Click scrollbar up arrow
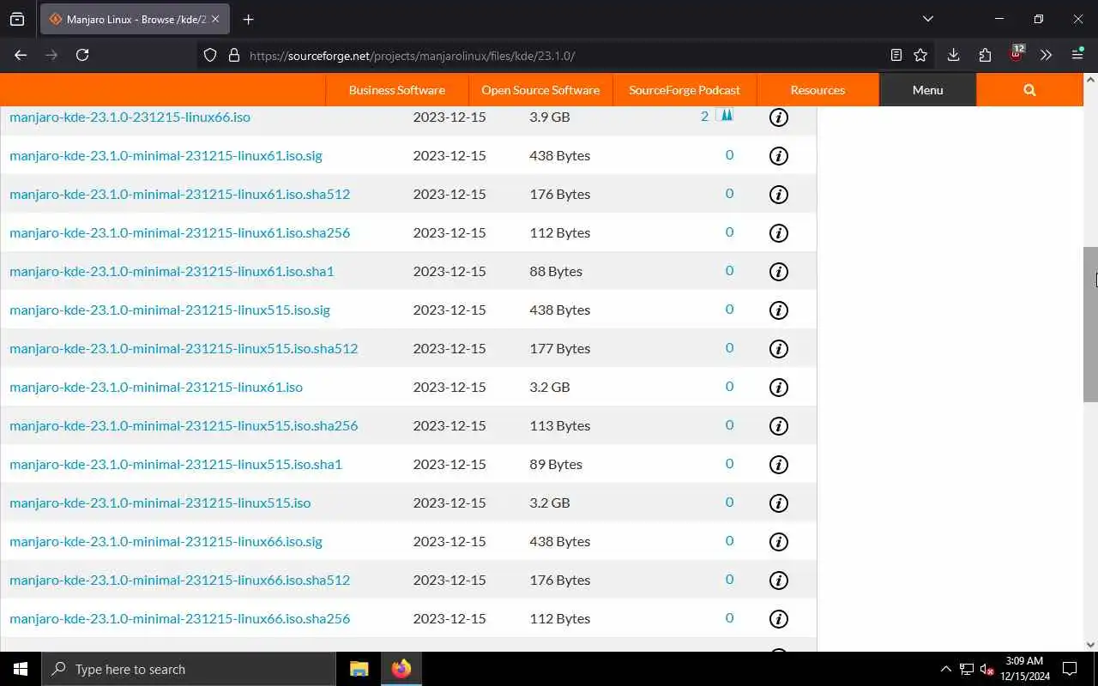The width and height of the screenshot is (1098, 686). point(1090,80)
